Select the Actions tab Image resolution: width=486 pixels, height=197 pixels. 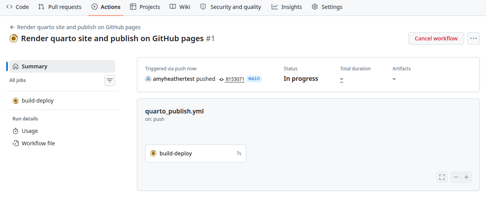click(x=106, y=7)
